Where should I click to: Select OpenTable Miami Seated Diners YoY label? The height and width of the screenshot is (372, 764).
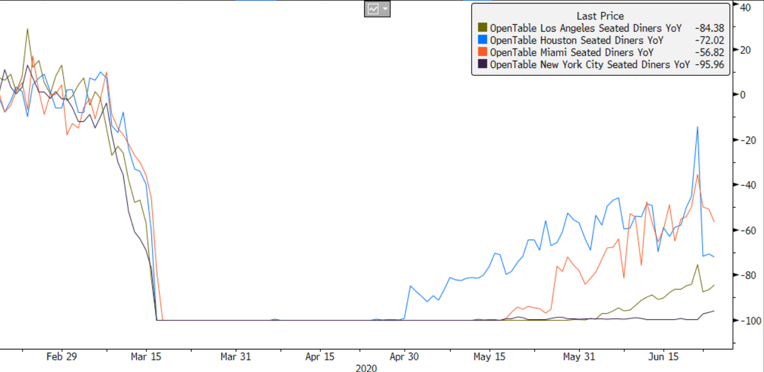(571, 52)
